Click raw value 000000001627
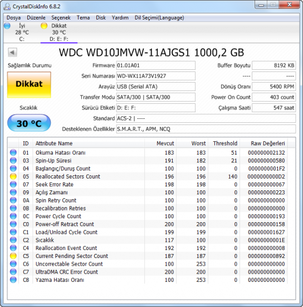The height and width of the screenshot is (307, 303). click(266, 232)
